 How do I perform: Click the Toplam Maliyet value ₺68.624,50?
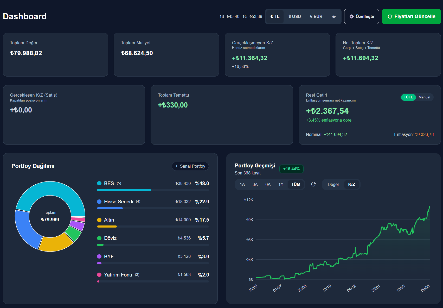point(137,53)
